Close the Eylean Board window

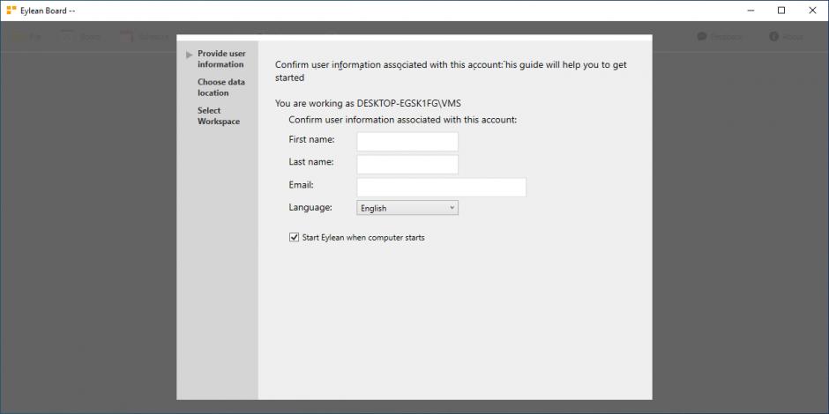[x=812, y=11]
